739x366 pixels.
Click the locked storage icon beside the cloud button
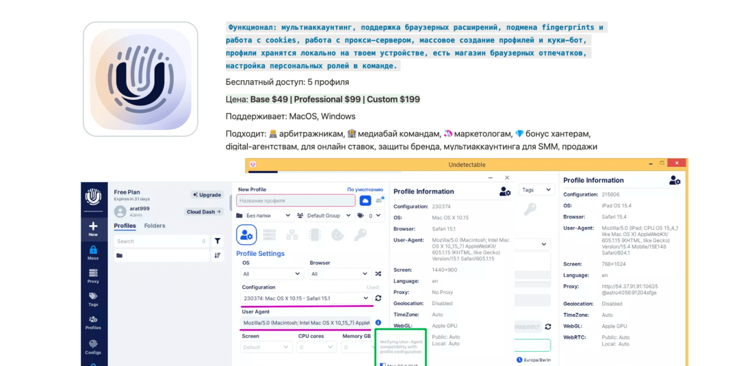click(379, 200)
